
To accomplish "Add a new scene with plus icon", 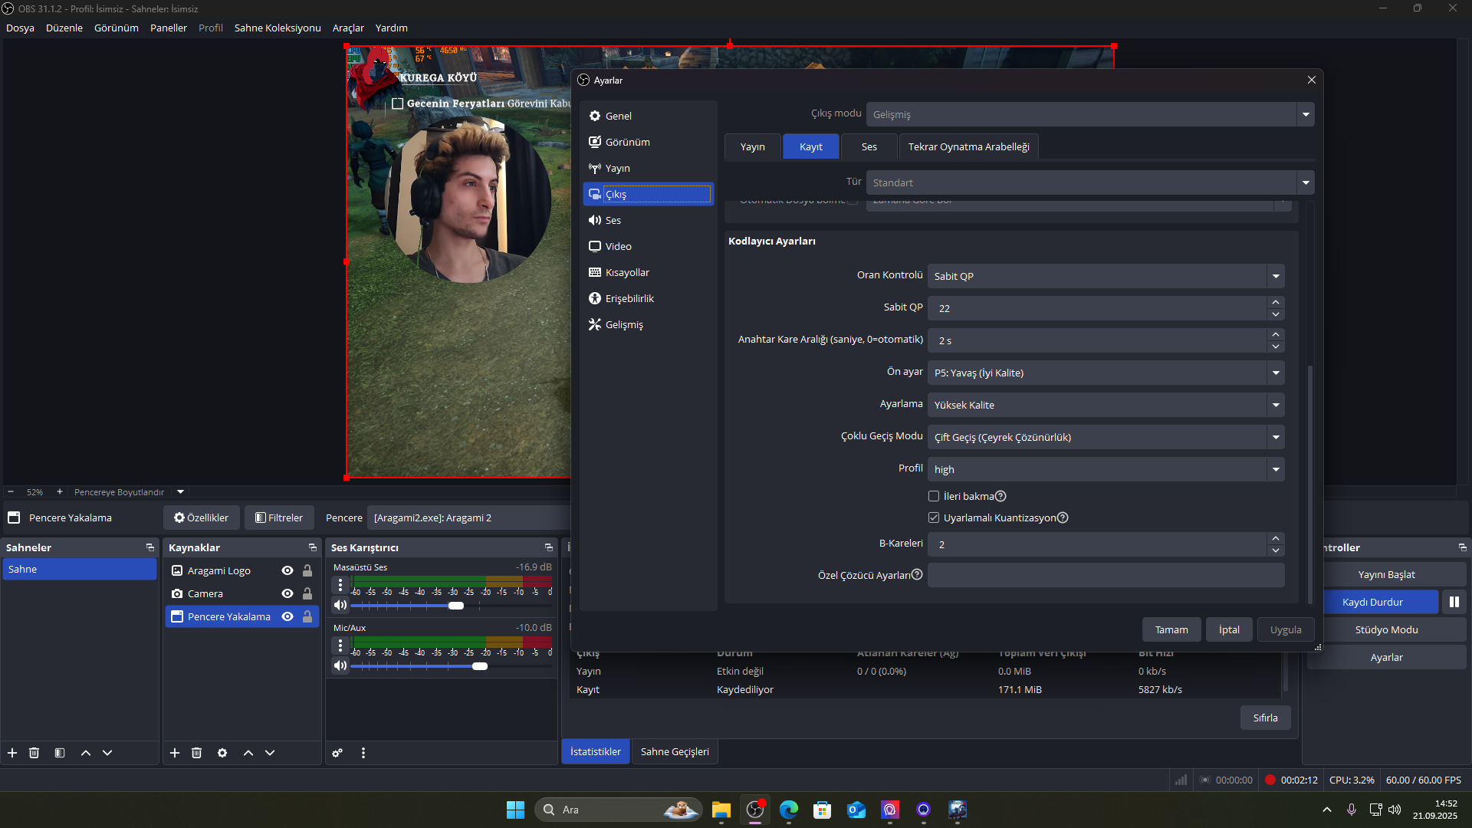I will click(x=12, y=753).
